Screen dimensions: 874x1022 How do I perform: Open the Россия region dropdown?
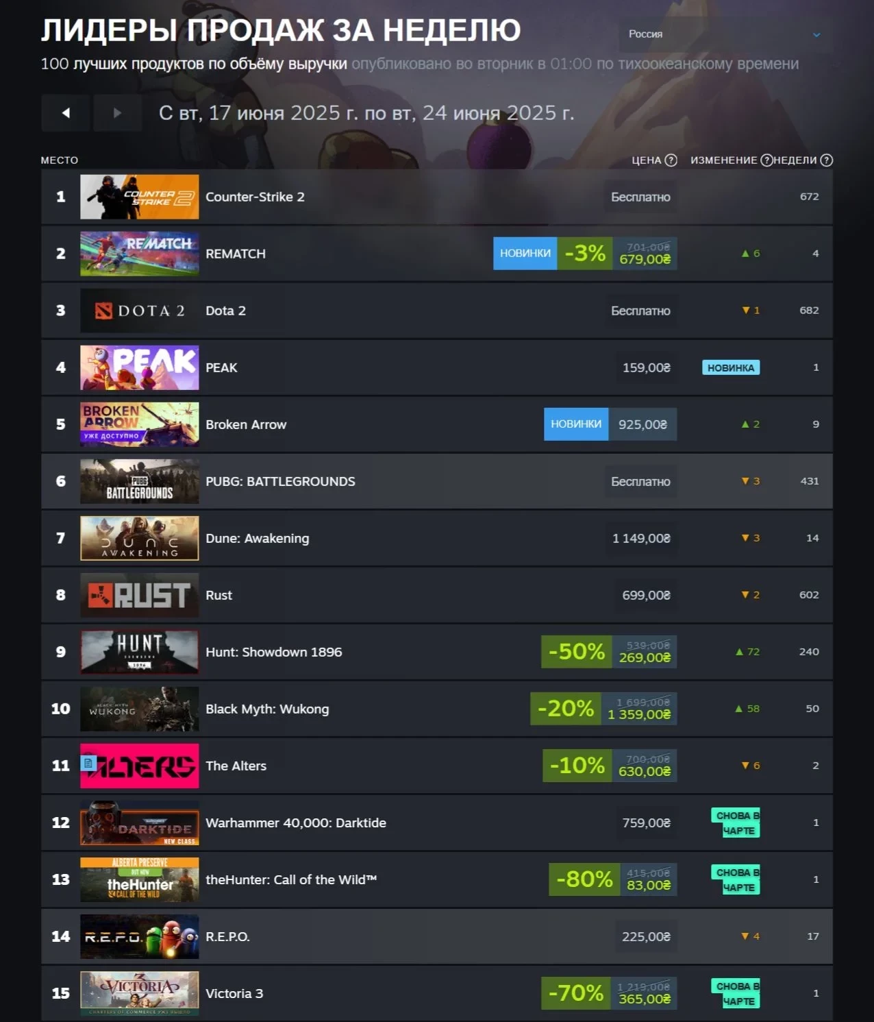tap(725, 34)
